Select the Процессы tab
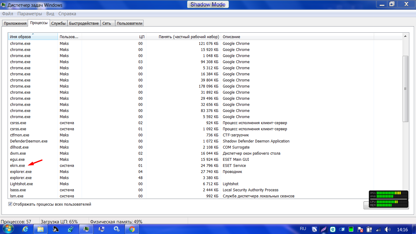The height and width of the screenshot is (234, 416). click(x=39, y=23)
